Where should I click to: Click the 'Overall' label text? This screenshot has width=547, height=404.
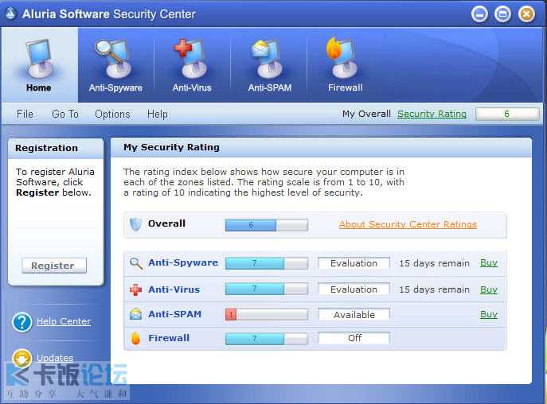(x=166, y=223)
